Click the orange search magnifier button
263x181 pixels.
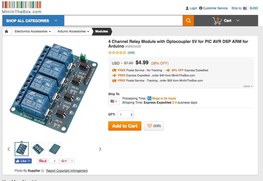tap(188, 21)
